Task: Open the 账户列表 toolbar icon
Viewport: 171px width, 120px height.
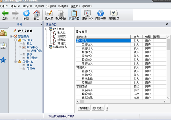Action: coord(61,13)
